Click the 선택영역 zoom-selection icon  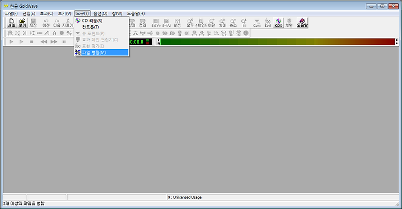coord(201,22)
